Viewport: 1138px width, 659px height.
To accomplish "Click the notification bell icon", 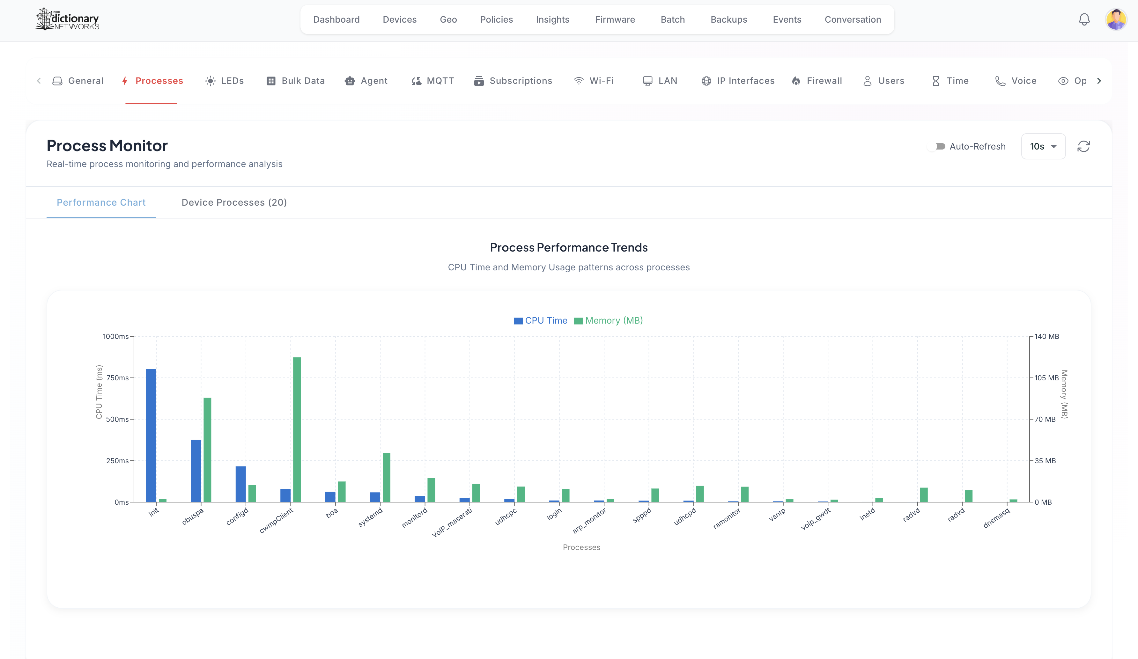I will tap(1084, 19).
